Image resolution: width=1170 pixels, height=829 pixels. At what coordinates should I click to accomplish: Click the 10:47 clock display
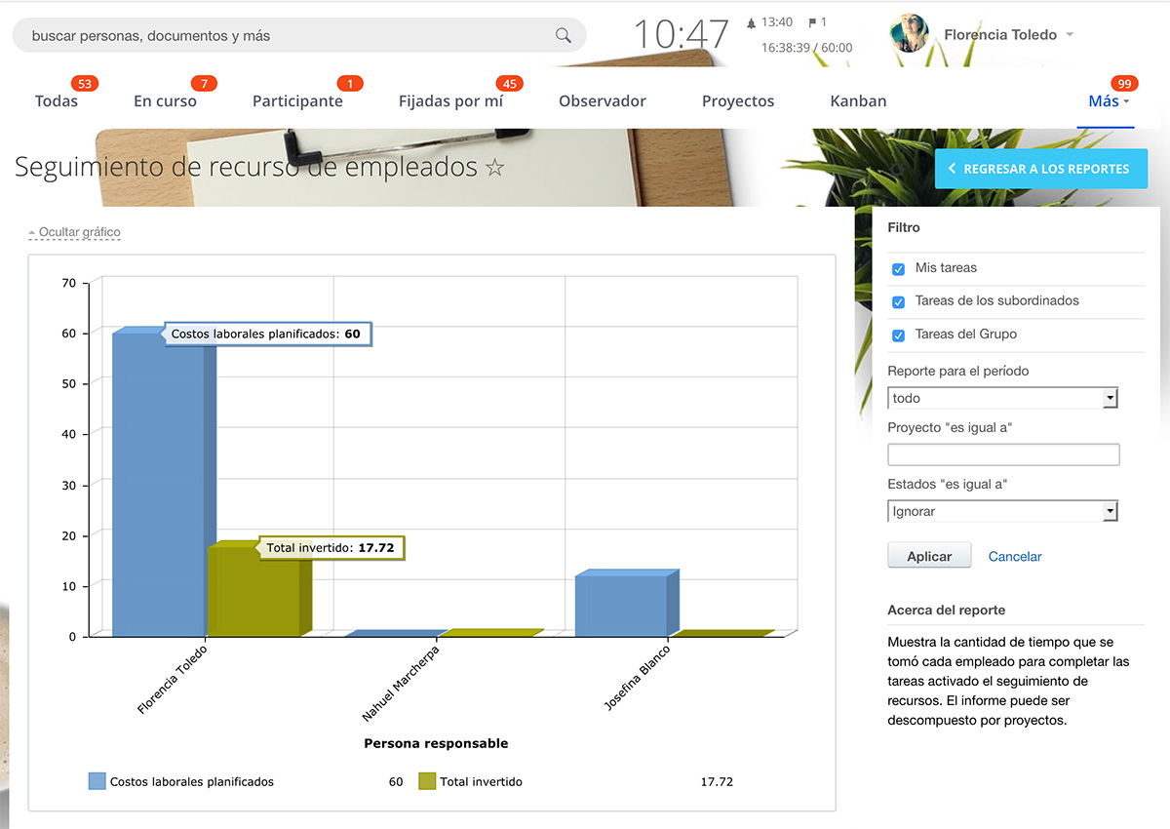[x=681, y=35]
